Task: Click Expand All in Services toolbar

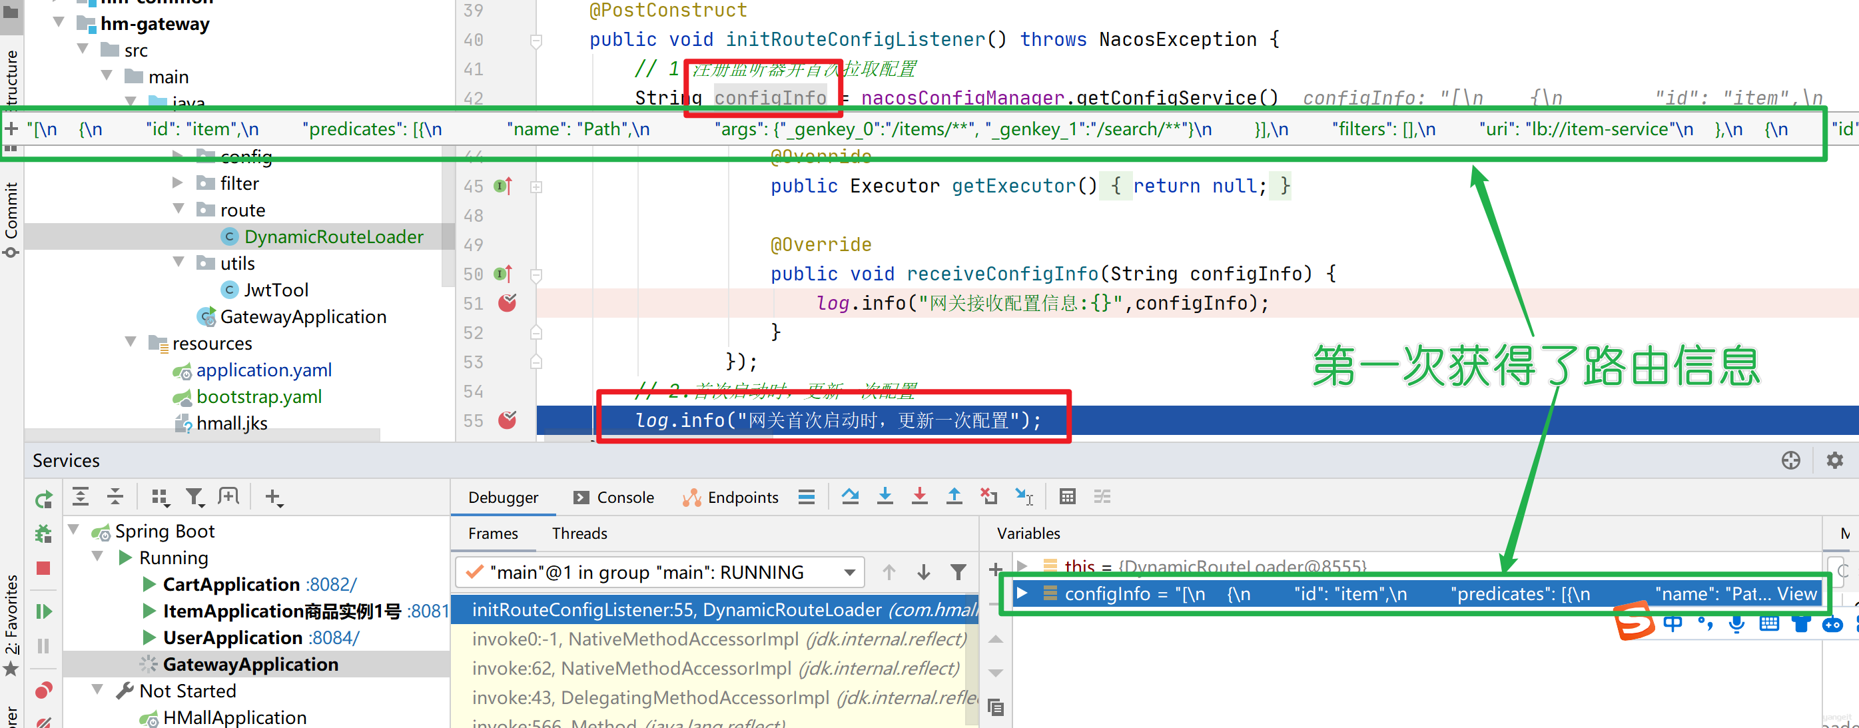Action: 80,496
